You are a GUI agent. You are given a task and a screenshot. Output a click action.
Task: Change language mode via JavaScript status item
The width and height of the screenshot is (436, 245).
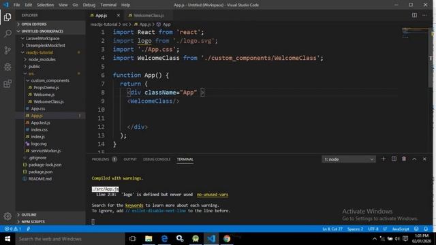[401, 229]
